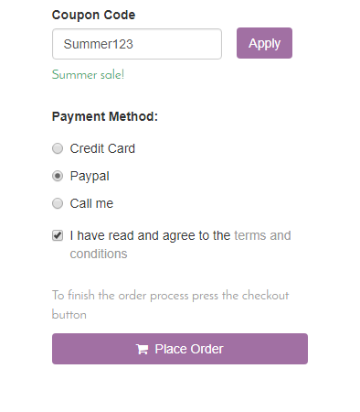Select the Credit Card radio button
Screen dimensions: 360x412
(58, 148)
